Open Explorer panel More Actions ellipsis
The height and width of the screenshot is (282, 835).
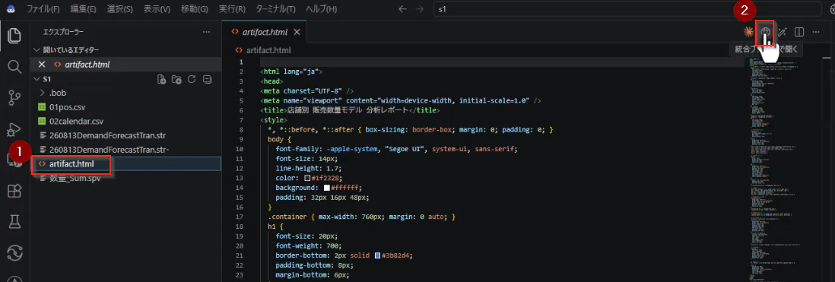(x=207, y=32)
